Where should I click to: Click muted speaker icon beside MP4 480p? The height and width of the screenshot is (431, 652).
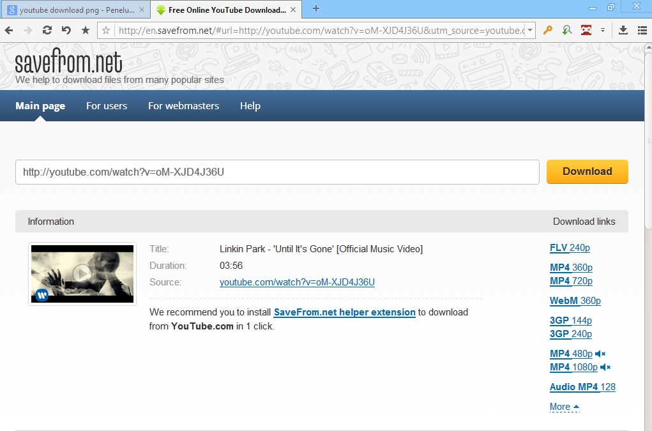pyautogui.click(x=600, y=354)
